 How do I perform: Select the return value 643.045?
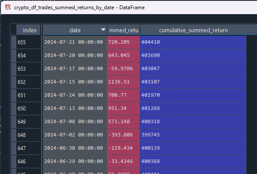(x=123, y=56)
